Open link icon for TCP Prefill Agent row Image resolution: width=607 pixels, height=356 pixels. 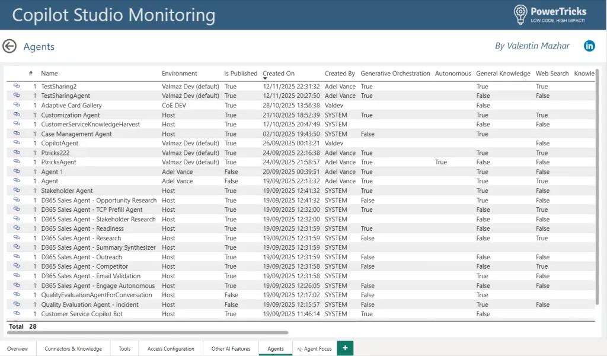17,209
